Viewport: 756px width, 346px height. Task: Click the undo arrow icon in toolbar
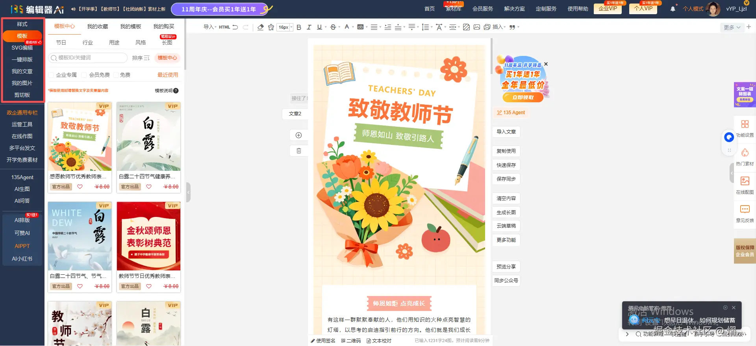(x=235, y=27)
